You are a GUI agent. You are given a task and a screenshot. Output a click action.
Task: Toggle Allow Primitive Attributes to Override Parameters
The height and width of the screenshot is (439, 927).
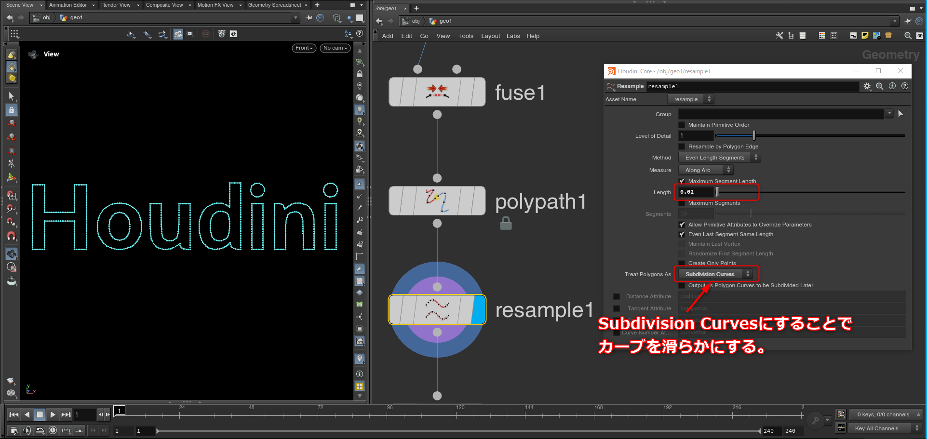682,225
